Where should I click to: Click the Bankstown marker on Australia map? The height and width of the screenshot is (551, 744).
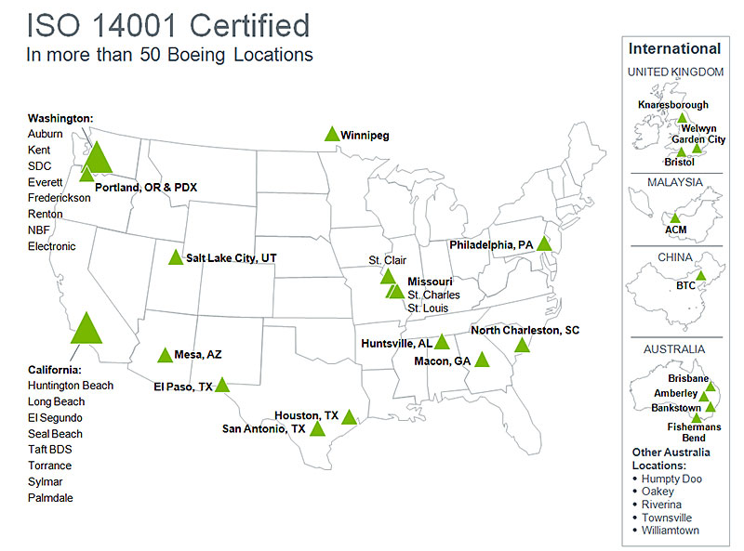tap(711, 407)
